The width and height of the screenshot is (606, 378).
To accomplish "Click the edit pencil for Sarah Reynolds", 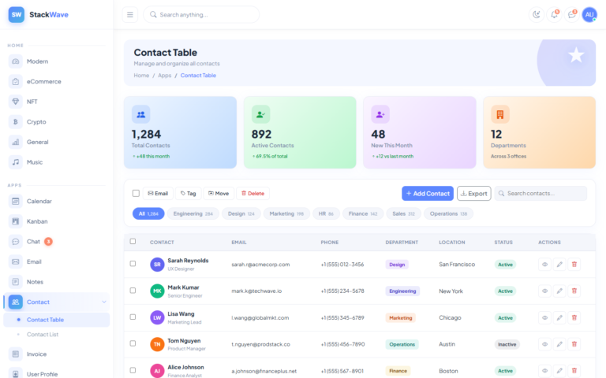I will (559, 265).
